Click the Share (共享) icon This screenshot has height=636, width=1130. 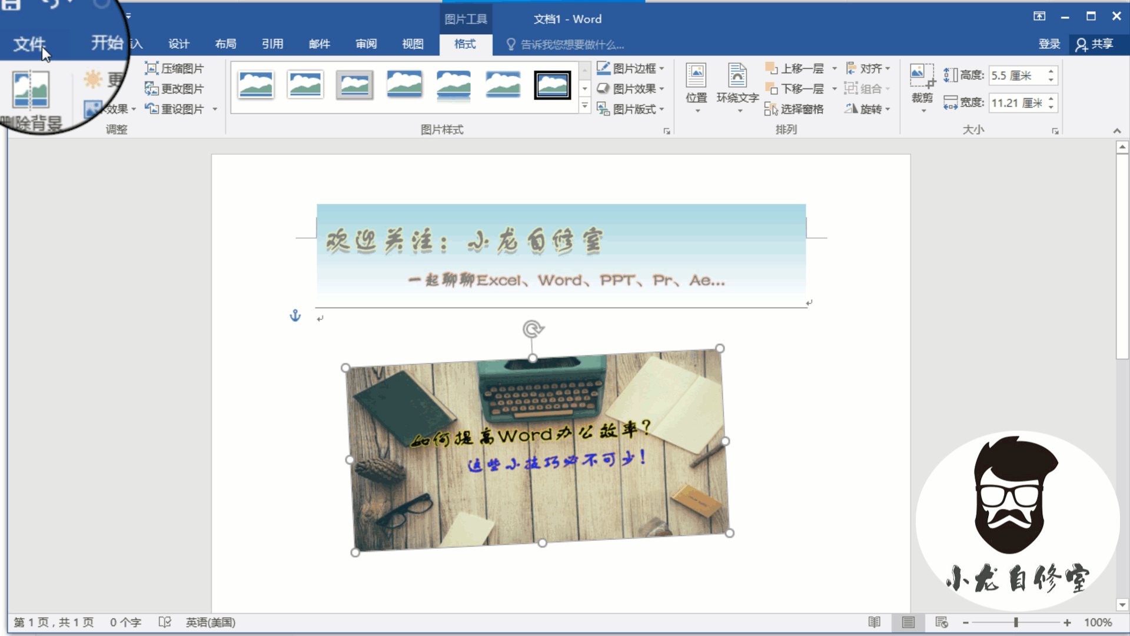point(1081,45)
